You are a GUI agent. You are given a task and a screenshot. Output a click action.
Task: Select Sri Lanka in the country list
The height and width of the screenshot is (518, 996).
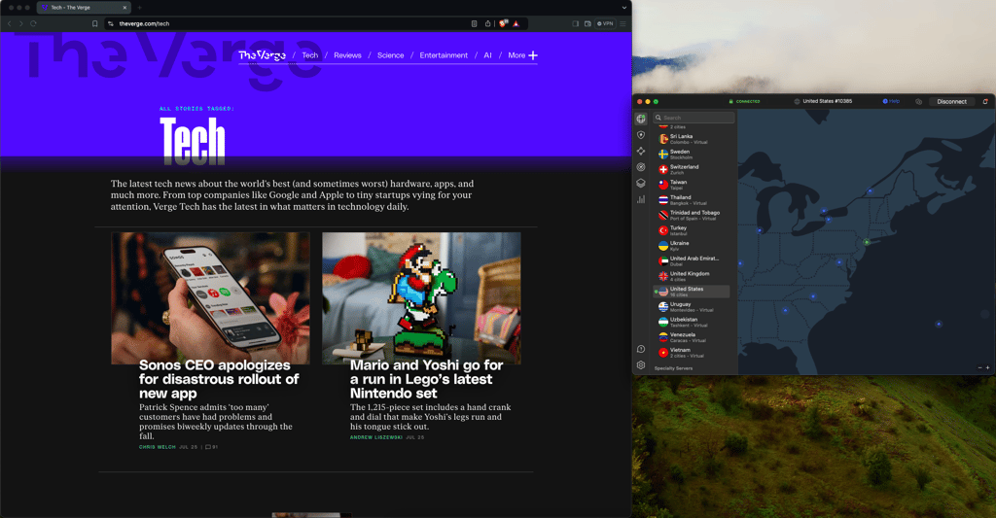tap(692, 139)
